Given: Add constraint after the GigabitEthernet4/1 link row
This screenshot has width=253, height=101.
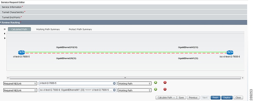Looking at the screenshot, I should tap(155, 89).
